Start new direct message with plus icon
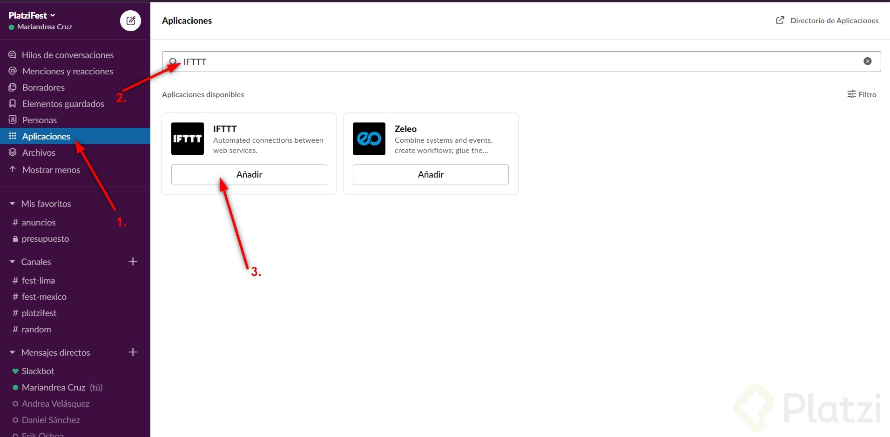The width and height of the screenshot is (890, 437). coord(133,352)
